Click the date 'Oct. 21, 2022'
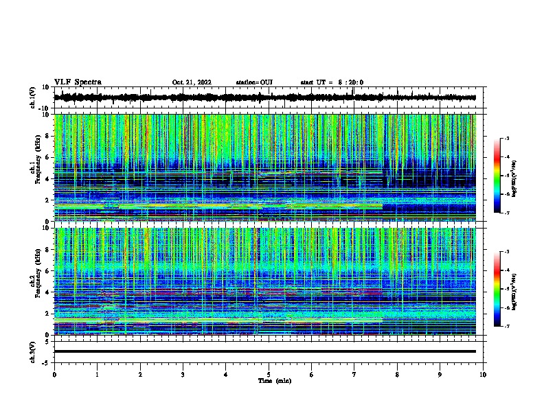The width and height of the screenshot is (544, 420). pos(192,82)
